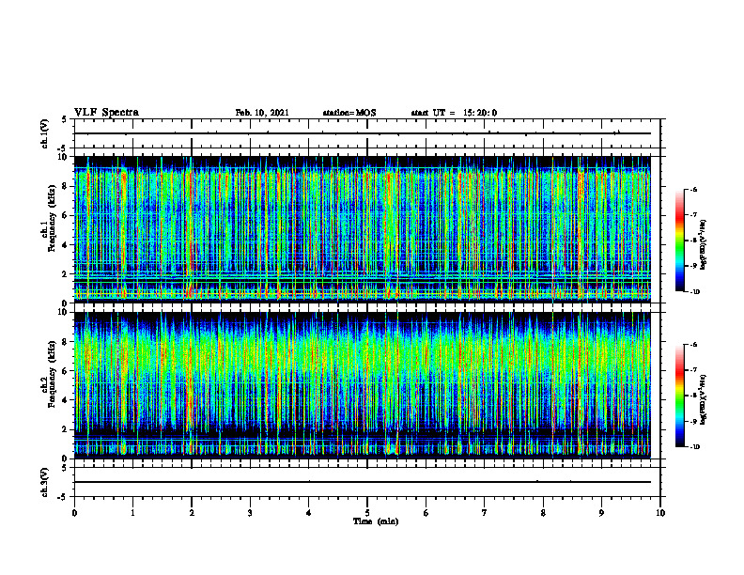Click ch.1 frequency axis tick '6'
Screen dimensions: 744x575
point(66,215)
